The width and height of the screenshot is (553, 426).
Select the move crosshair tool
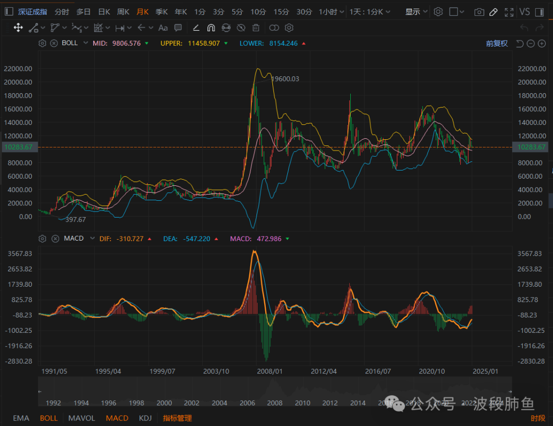pyautogui.click(x=18, y=28)
